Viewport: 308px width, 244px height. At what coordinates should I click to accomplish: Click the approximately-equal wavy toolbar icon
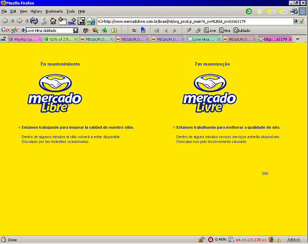click(134, 30)
